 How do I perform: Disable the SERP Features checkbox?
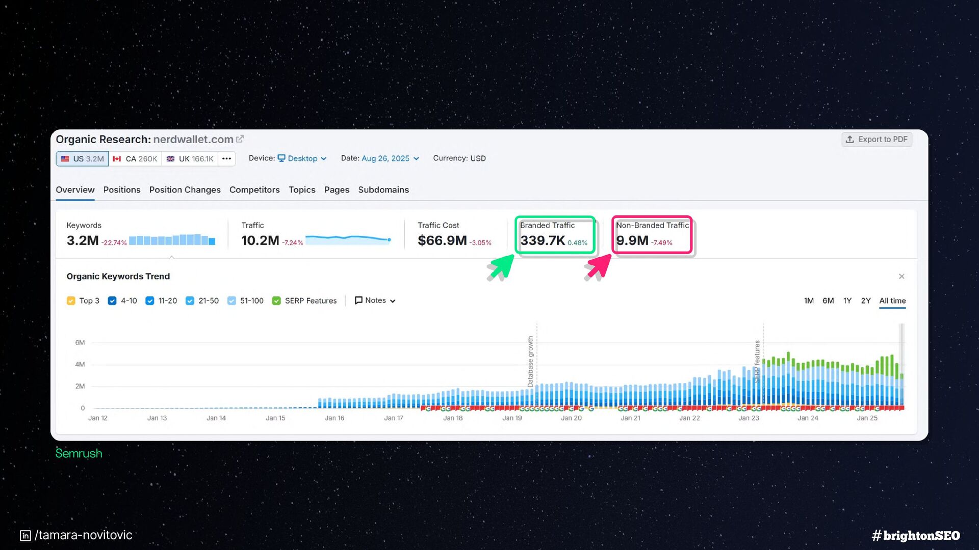pos(276,301)
